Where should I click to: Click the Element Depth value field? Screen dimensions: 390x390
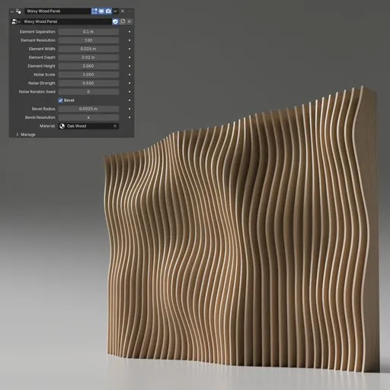click(x=88, y=57)
